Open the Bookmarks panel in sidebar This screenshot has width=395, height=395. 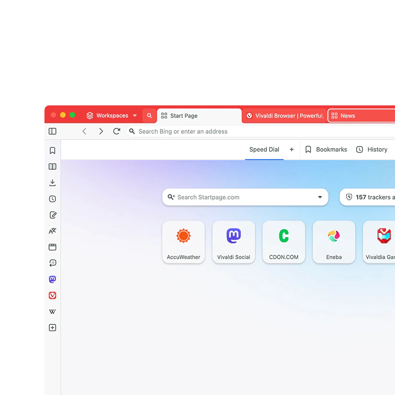[52, 151]
